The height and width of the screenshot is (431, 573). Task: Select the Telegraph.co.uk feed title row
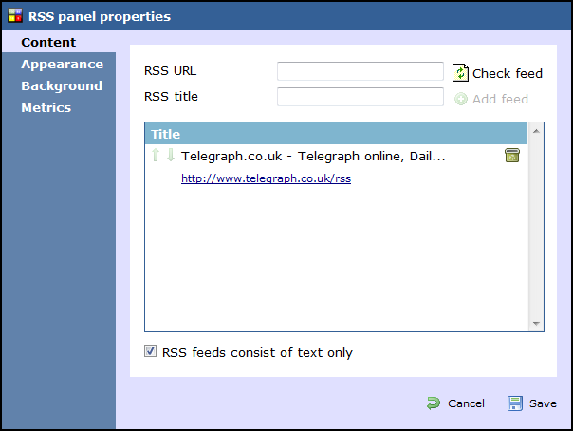(x=313, y=156)
